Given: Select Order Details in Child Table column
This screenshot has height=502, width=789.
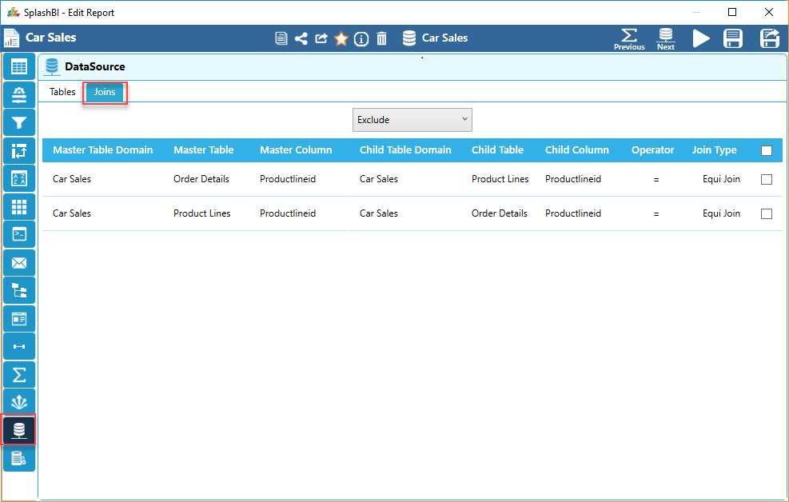Looking at the screenshot, I should [x=499, y=213].
